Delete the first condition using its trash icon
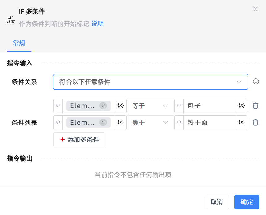 (x=255, y=106)
